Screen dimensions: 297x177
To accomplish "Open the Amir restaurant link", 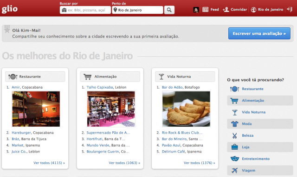I will [x=15, y=87].
